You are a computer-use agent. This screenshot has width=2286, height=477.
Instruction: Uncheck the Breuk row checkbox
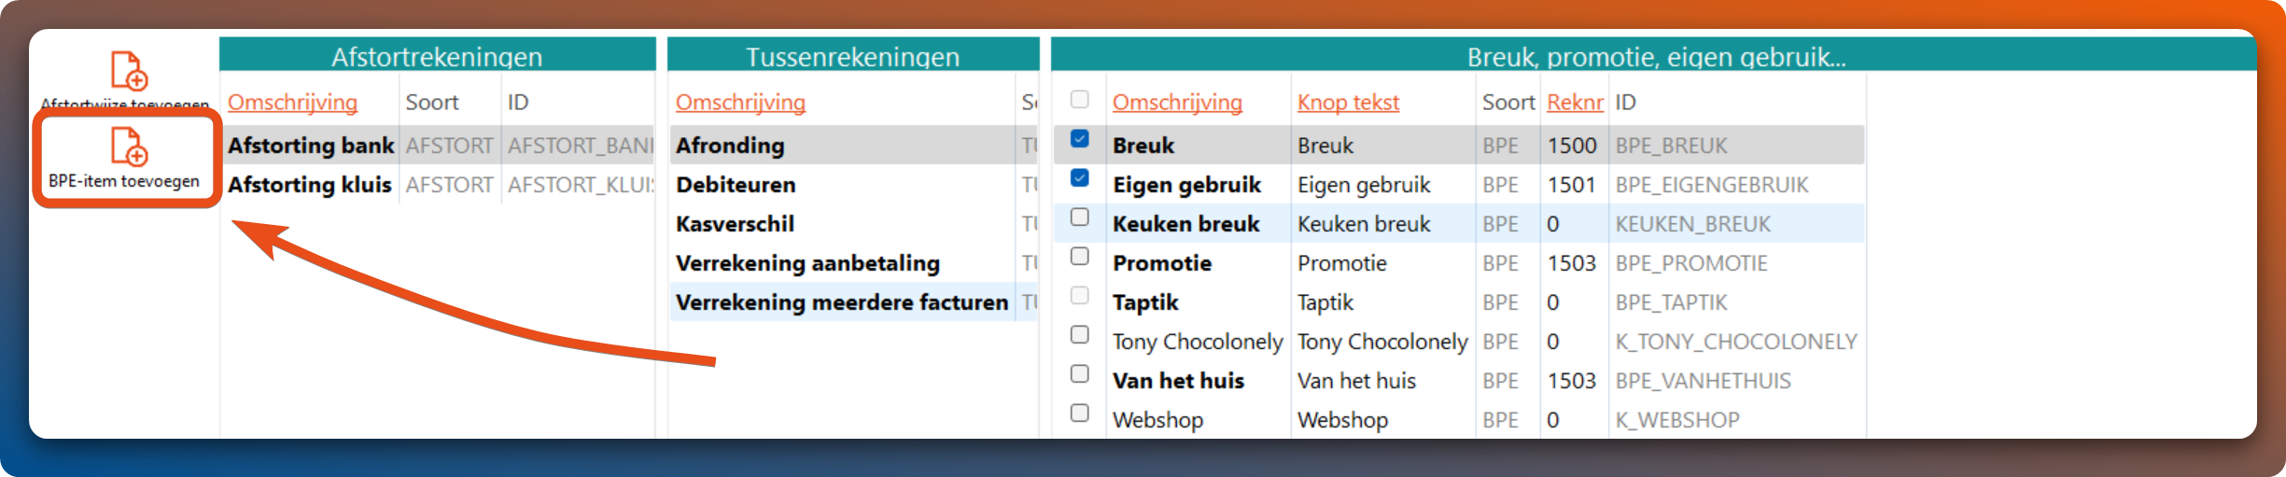click(x=1080, y=139)
